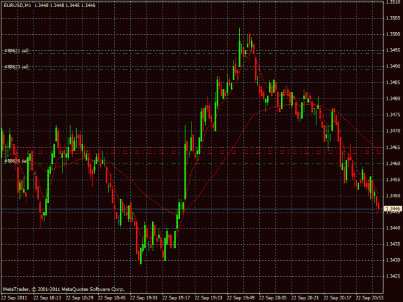Click the 1.3495 price scale label
The height and width of the screenshot is (302, 403).
[393, 50]
